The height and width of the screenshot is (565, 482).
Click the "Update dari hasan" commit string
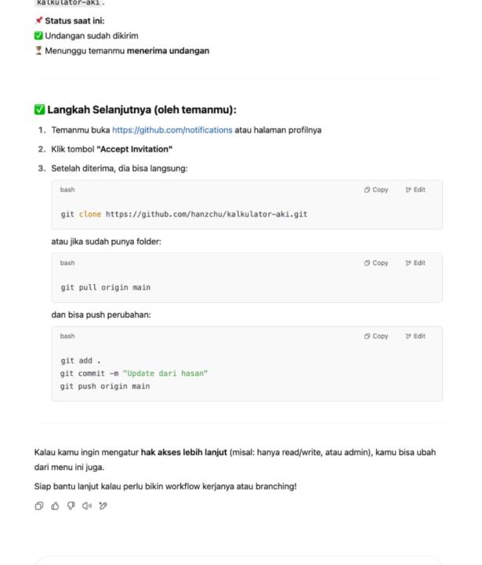165,374
